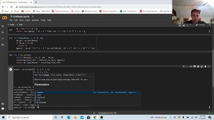
Task: Open the Insert menu
Action: [x=27, y=20]
